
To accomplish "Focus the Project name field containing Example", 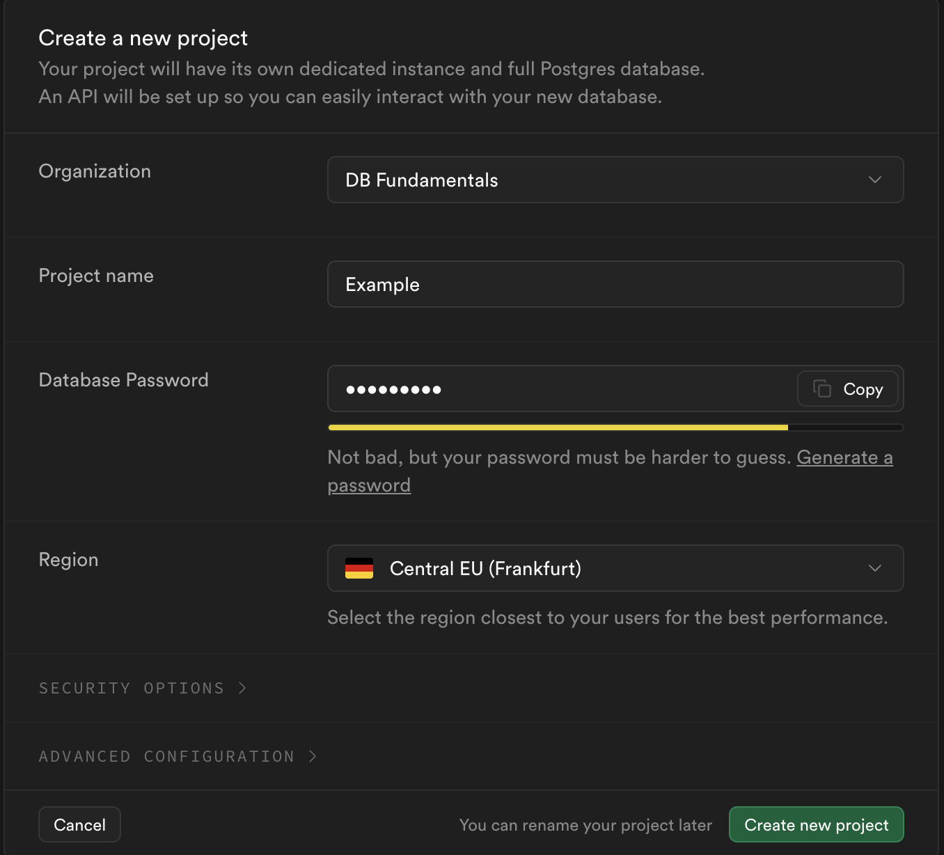I will tap(615, 284).
